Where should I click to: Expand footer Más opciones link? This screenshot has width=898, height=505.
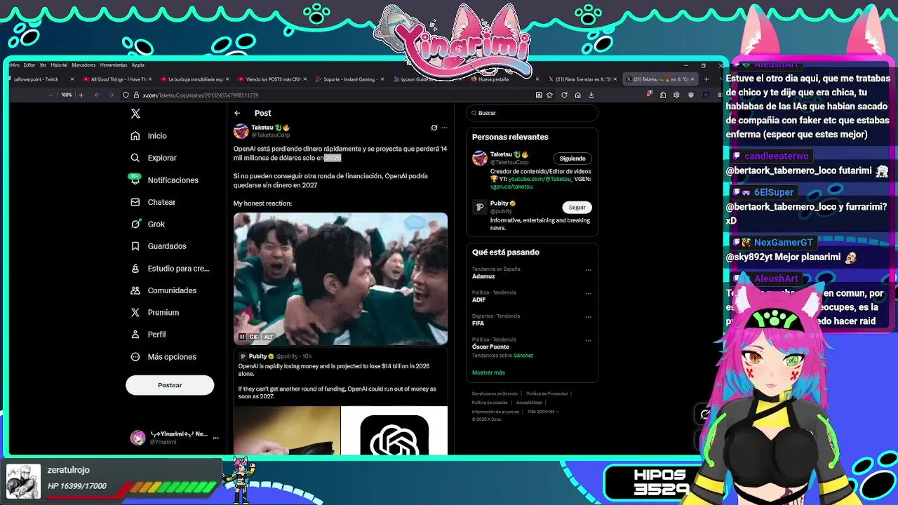click(x=542, y=412)
